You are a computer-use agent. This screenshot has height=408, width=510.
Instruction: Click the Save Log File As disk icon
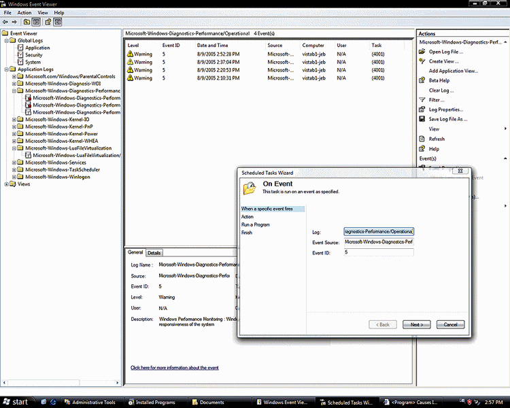click(x=422, y=119)
